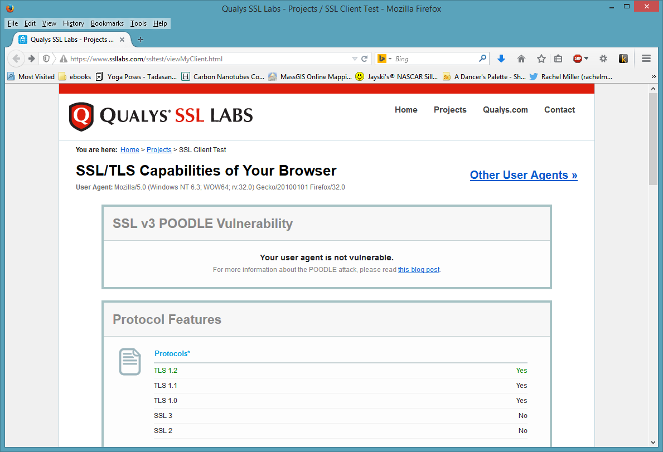The height and width of the screenshot is (452, 663).
Task: Open Rachel Miller Twitter bookmark
Action: 571,76
